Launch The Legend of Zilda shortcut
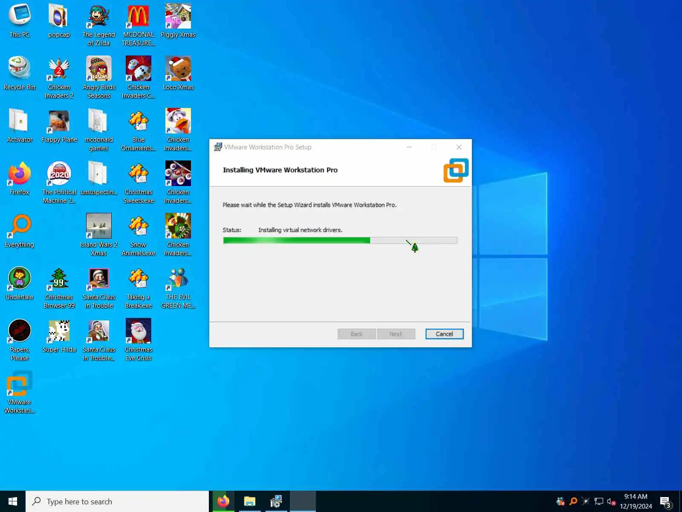682x512 pixels. (98, 25)
